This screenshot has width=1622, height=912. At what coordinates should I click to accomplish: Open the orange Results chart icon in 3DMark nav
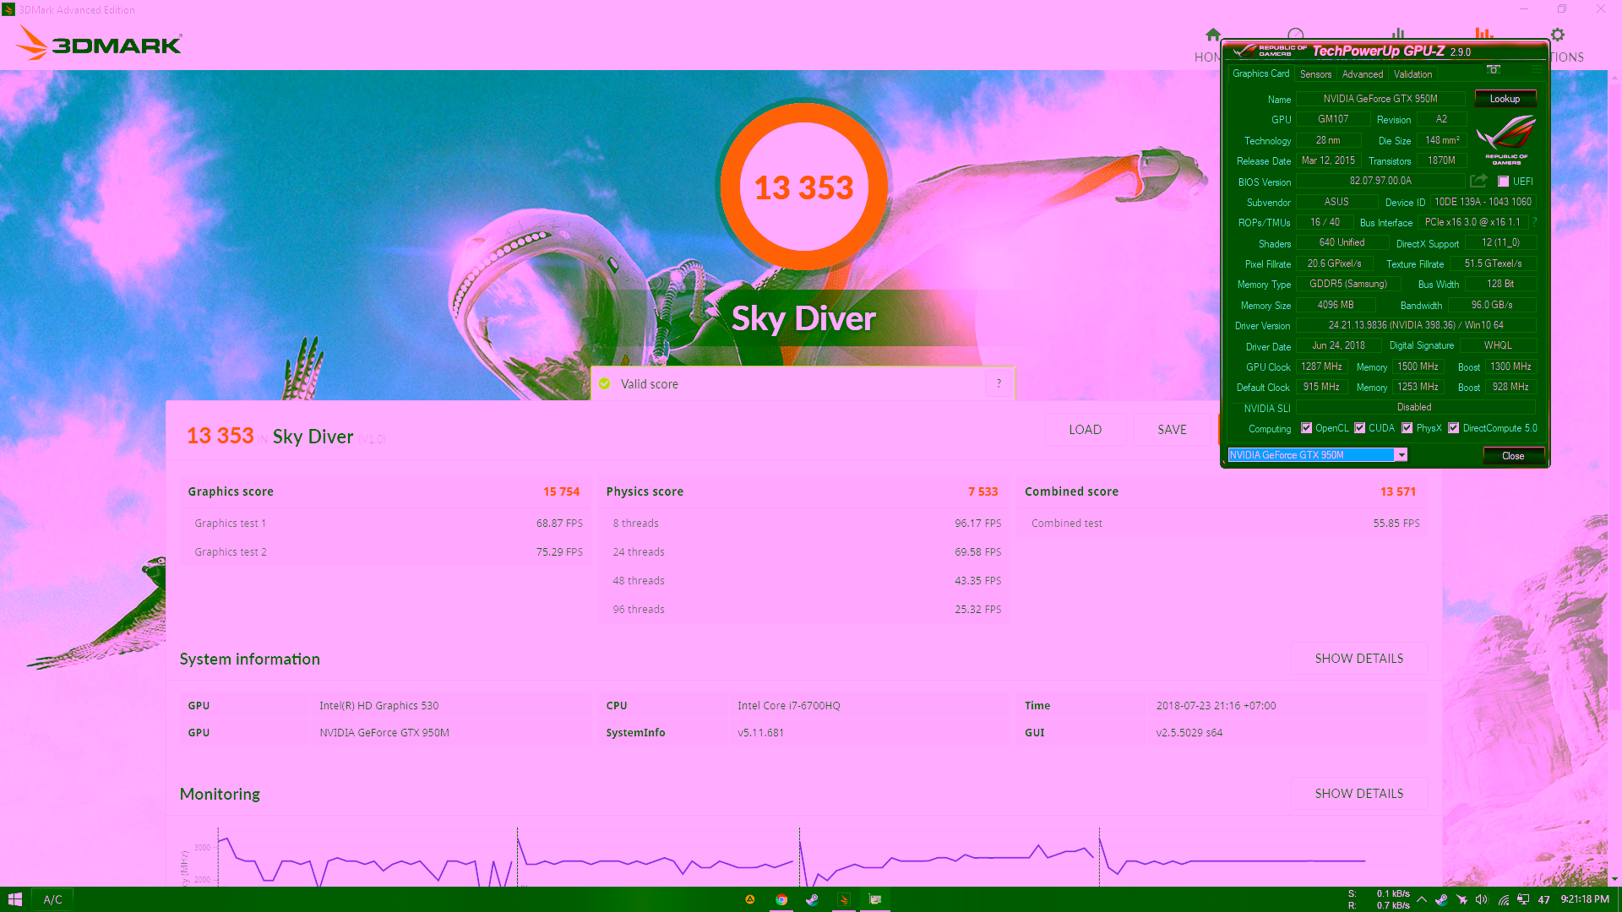coord(1484,33)
